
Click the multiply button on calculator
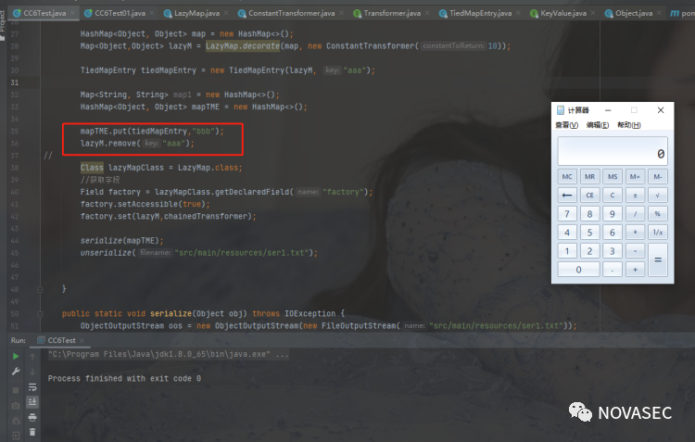pyautogui.click(x=635, y=233)
